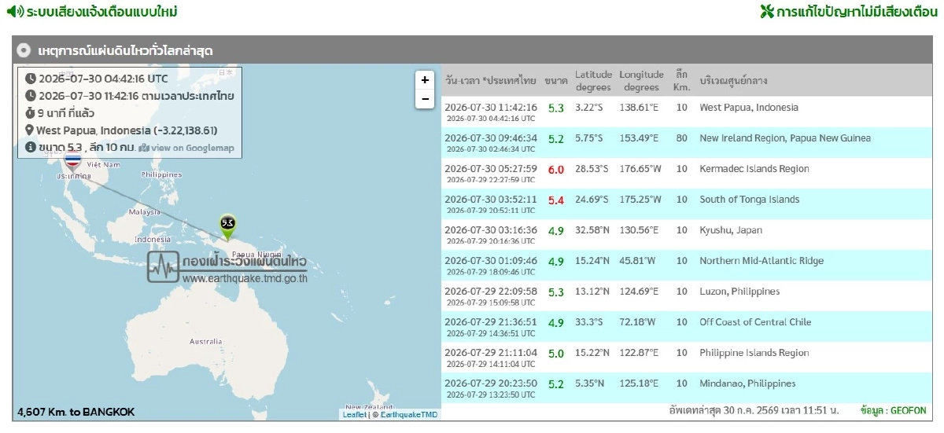Viewport: 944px width, 433px height.
Task: Click the Australia label on the map
Action: (x=206, y=342)
